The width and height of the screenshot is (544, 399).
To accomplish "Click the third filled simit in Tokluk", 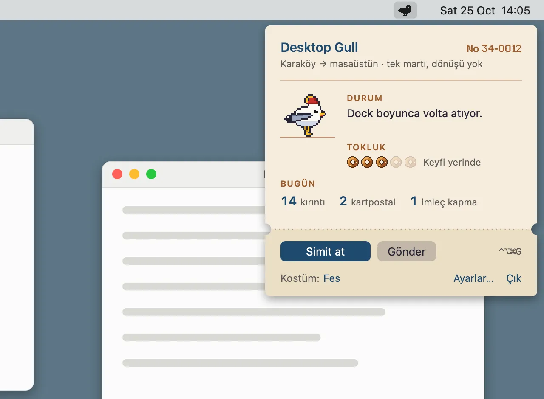I will [382, 162].
